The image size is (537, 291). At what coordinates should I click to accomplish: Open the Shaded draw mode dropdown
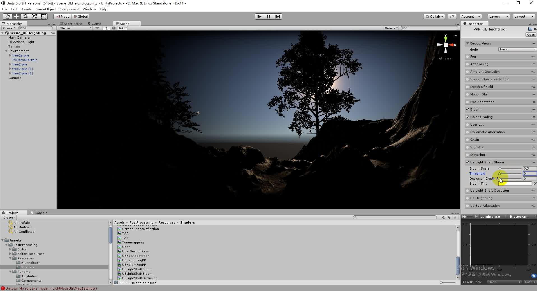tap(74, 28)
